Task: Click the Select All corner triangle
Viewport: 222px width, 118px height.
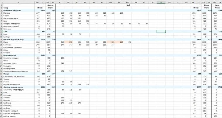Action: pos(1,3)
